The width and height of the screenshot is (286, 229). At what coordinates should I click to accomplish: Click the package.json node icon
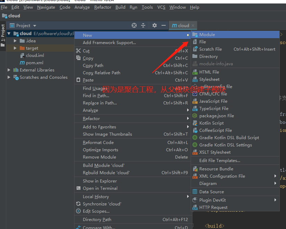(195, 116)
